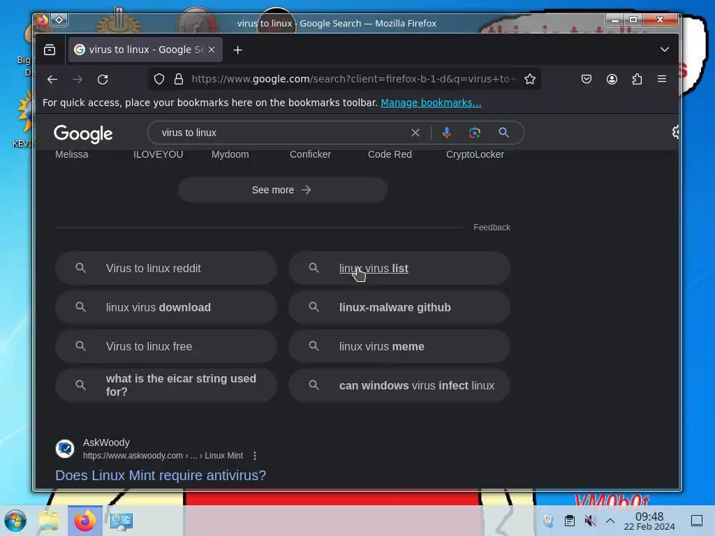Viewport: 715px width, 536px height.
Task: Toggle the muted volume tray icon
Action: pyautogui.click(x=590, y=521)
